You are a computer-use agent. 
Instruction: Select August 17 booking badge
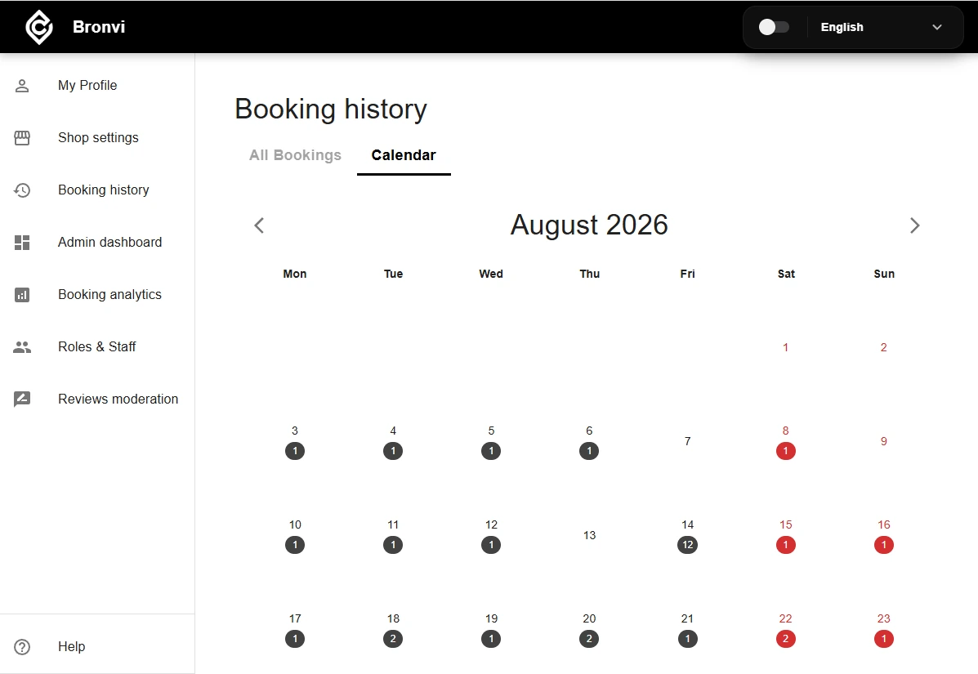[x=295, y=639]
